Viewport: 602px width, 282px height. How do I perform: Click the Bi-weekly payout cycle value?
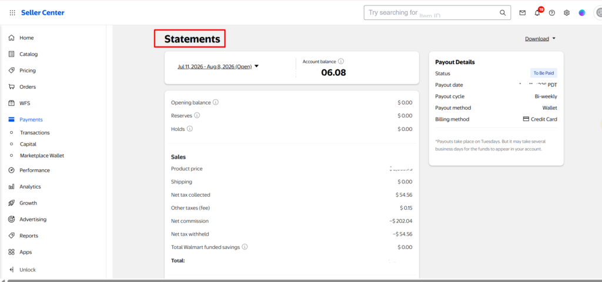[x=546, y=96]
